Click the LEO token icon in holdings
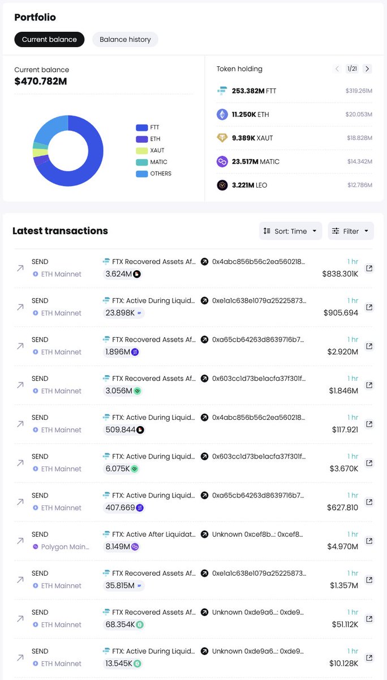The width and height of the screenshot is (387, 680). (x=222, y=185)
